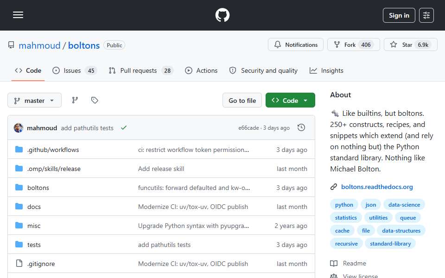Select the data-structures topic tag
445x278 pixels.
401,231
